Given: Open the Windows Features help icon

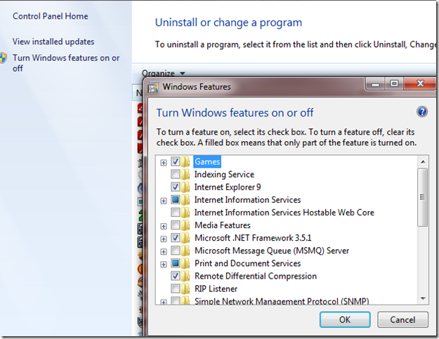Looking at the screenshot, I should tap(422, 112).
